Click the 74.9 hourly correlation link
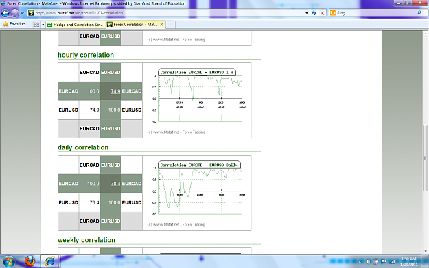 coord(115,91)
